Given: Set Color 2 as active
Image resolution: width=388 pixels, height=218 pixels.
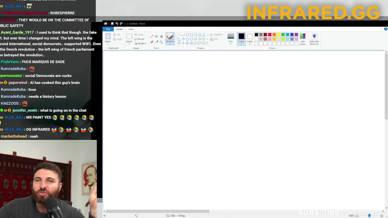Looking at the screenshot, I should (x=250, y=39).
